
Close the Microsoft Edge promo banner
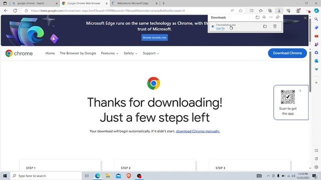point(305,18)
